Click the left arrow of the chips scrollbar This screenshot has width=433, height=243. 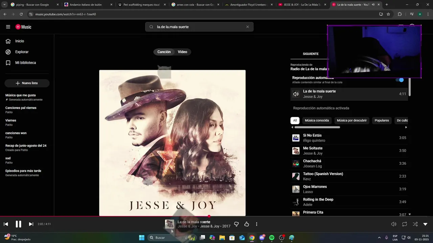292,127
